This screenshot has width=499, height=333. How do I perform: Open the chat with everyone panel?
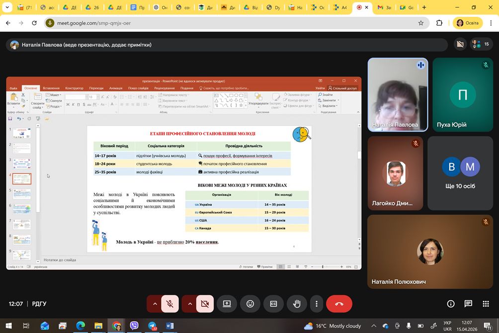468,304
